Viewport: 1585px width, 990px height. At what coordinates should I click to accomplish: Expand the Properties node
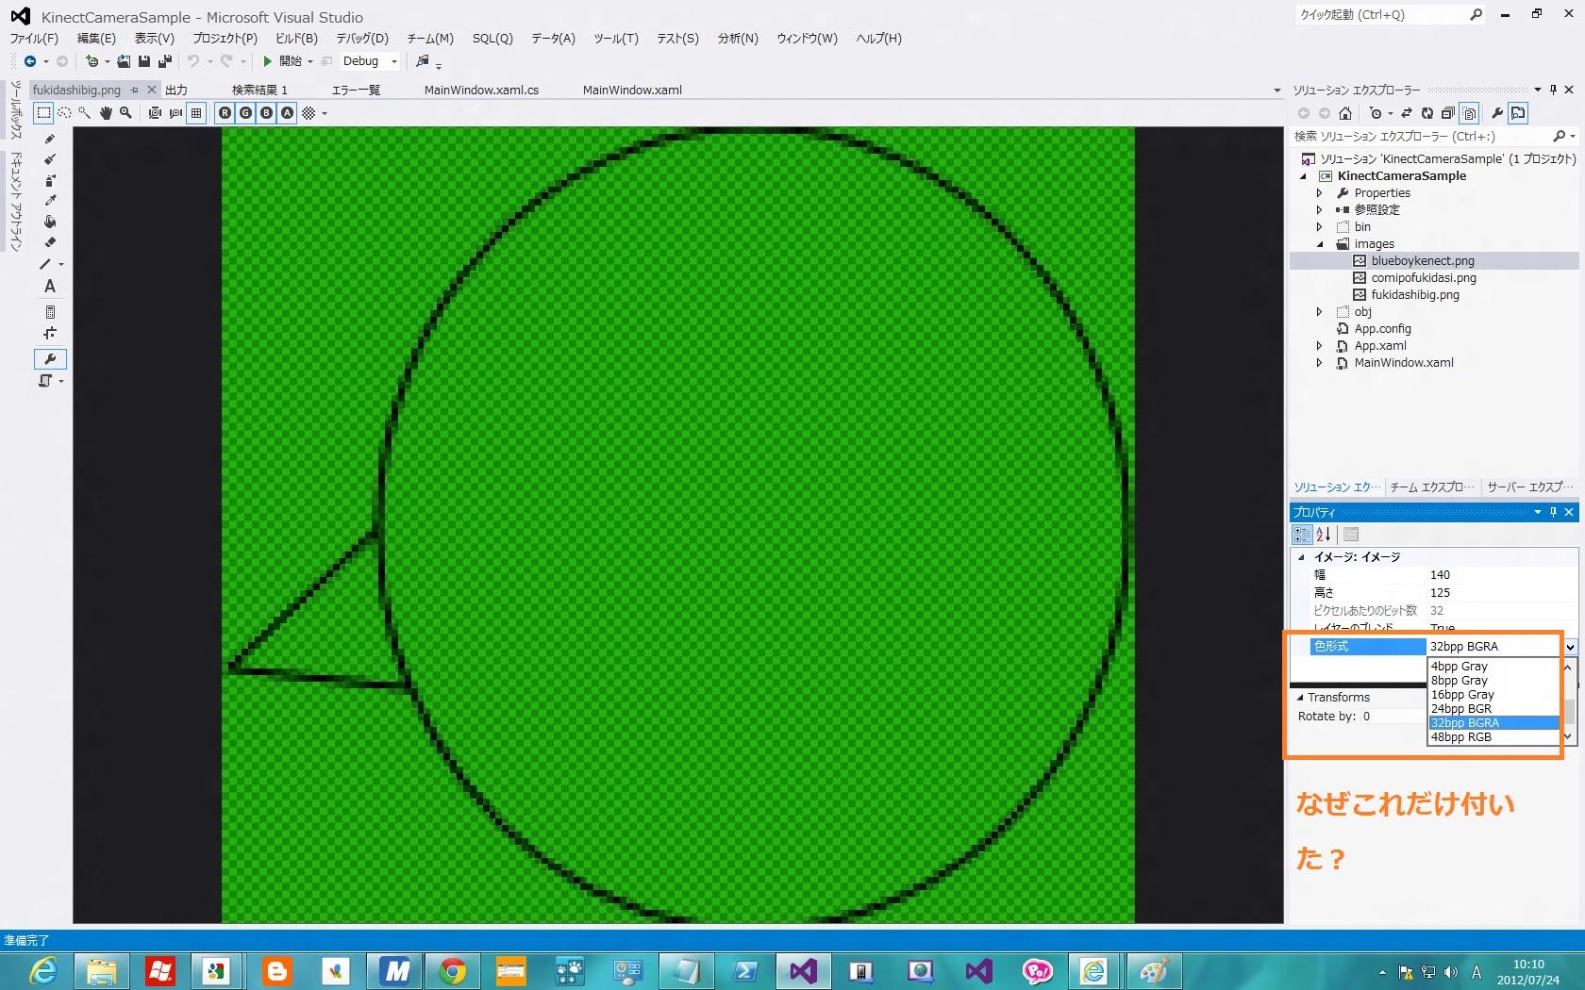pyautogui.click(x=1320, y=193)
